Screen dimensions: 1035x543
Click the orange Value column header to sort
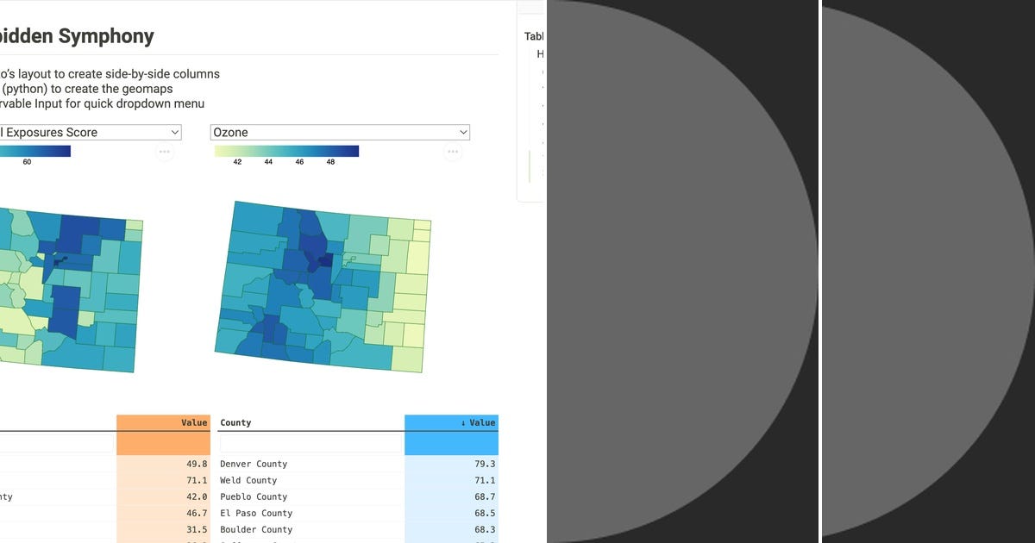194,422
